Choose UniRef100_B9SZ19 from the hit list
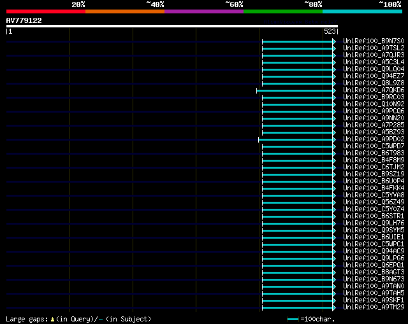The height and width of the screenshot is (324, 408). [x=374, y=174]
